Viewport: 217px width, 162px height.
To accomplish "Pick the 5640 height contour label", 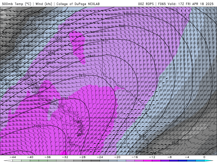I will pyautogui.click(x=91, y=56).
